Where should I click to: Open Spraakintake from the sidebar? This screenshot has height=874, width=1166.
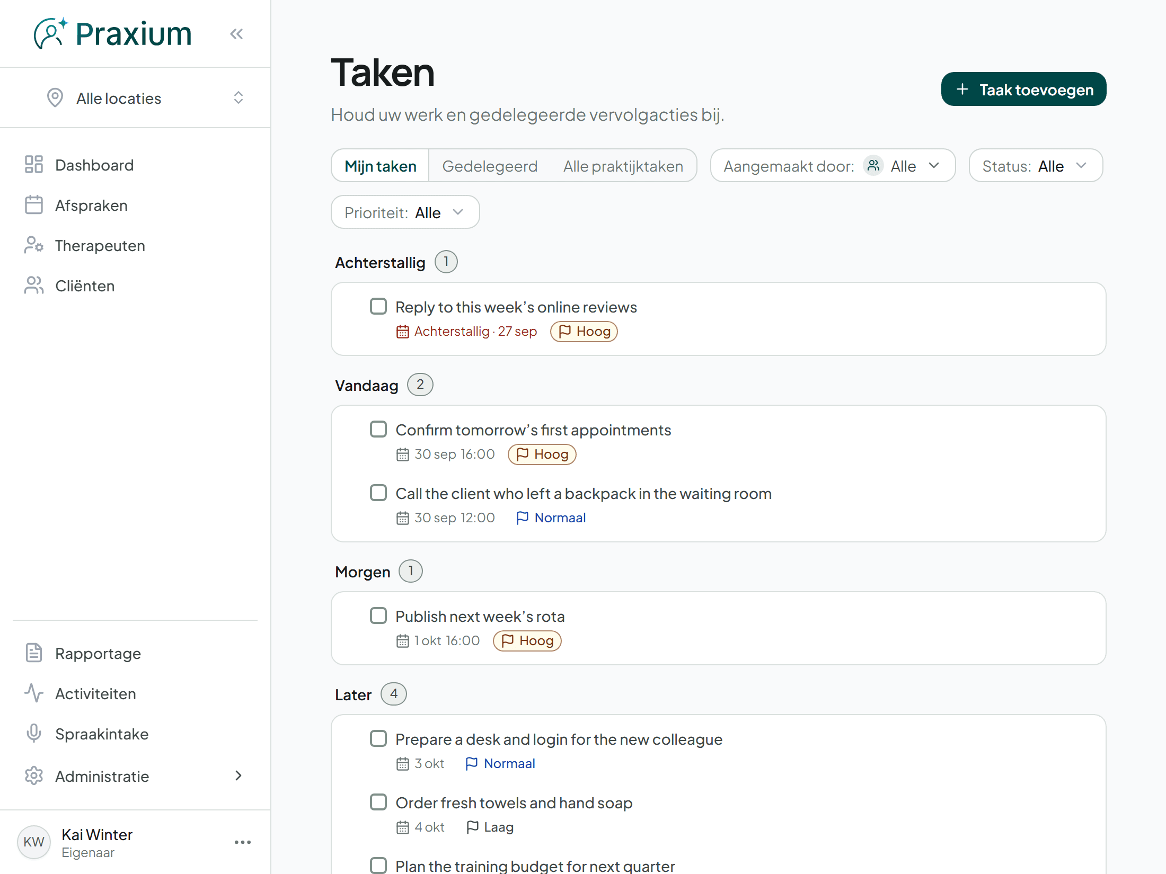[x=135, y=734]
